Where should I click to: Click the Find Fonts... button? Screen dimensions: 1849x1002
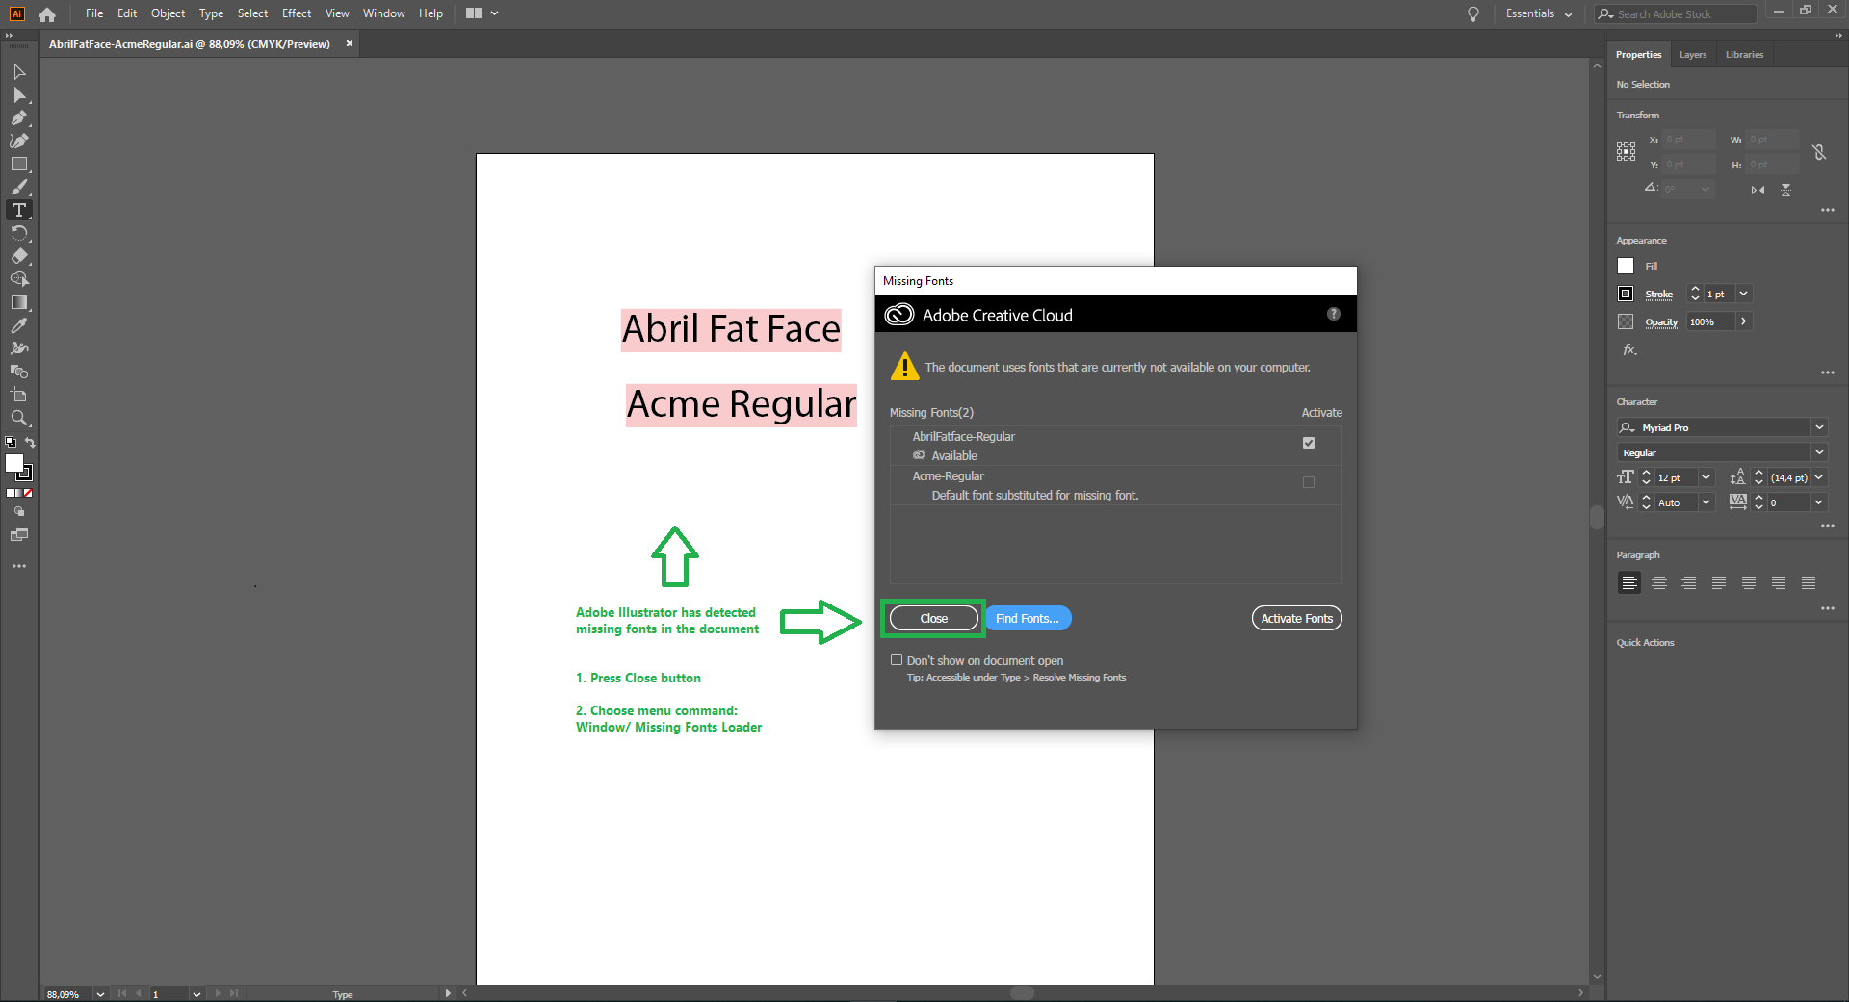coord(1028,618)
